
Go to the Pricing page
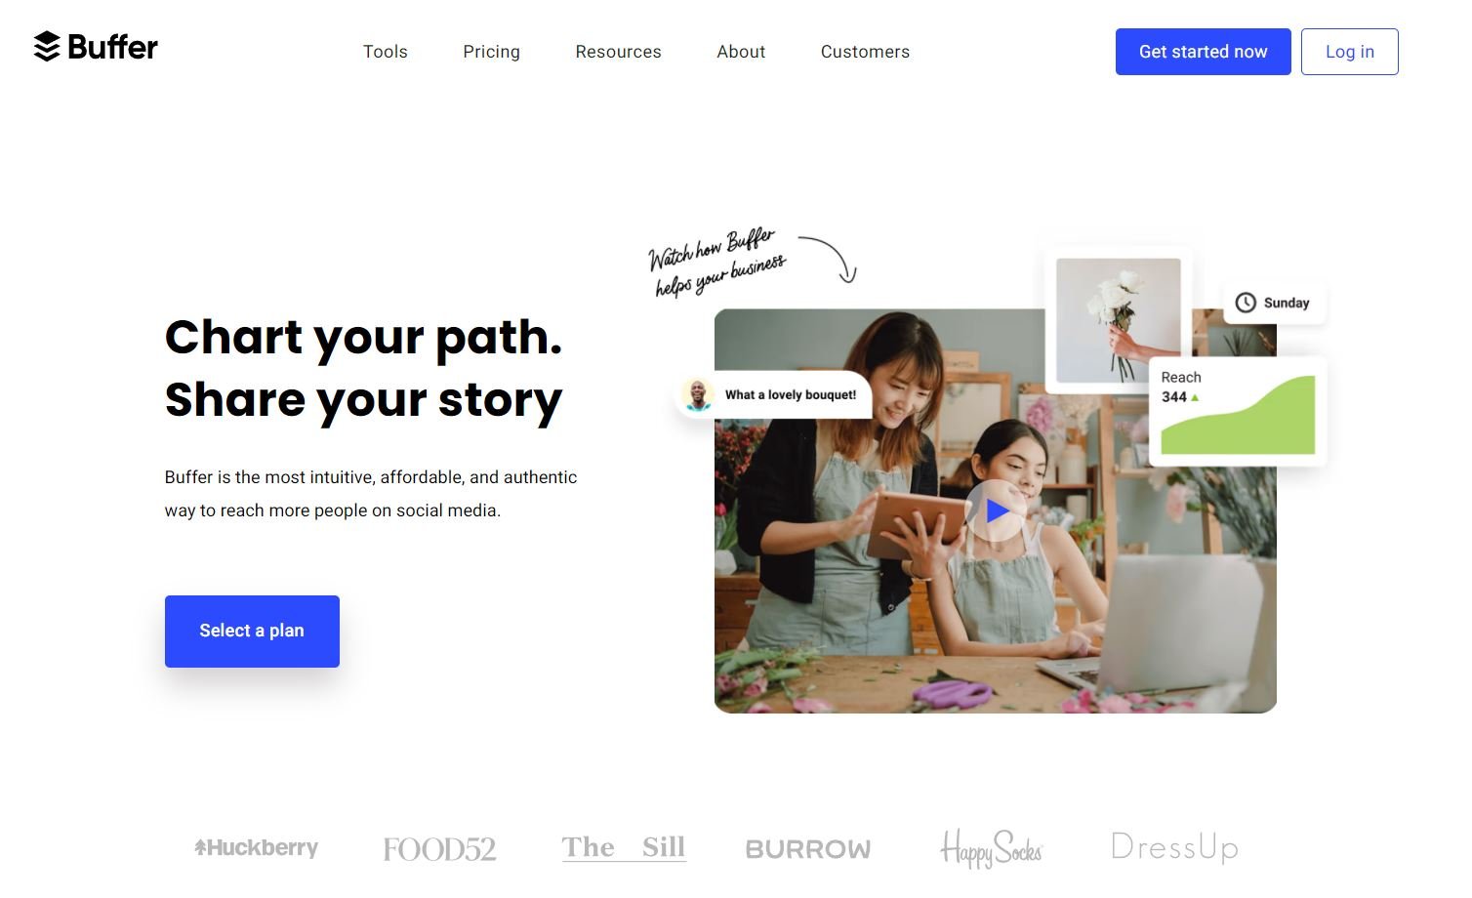tap(491, 52)
